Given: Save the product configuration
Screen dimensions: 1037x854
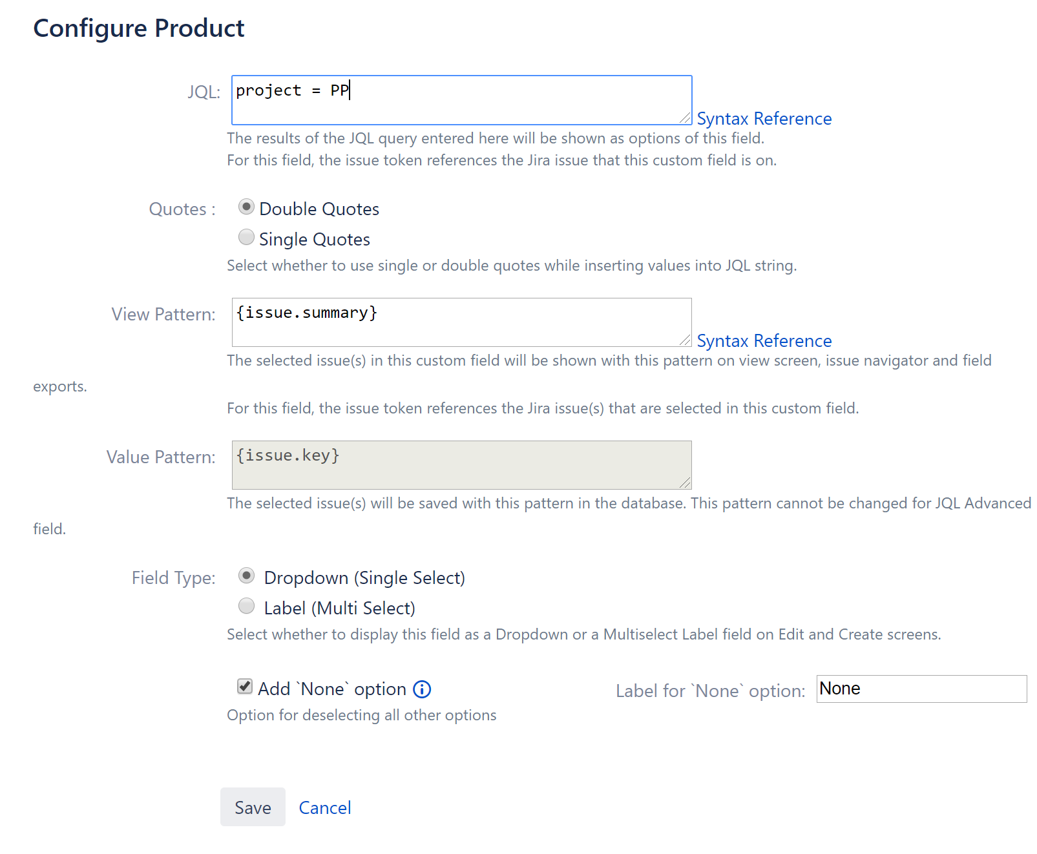Looking at the screenshot, I should tap(253, 807).
